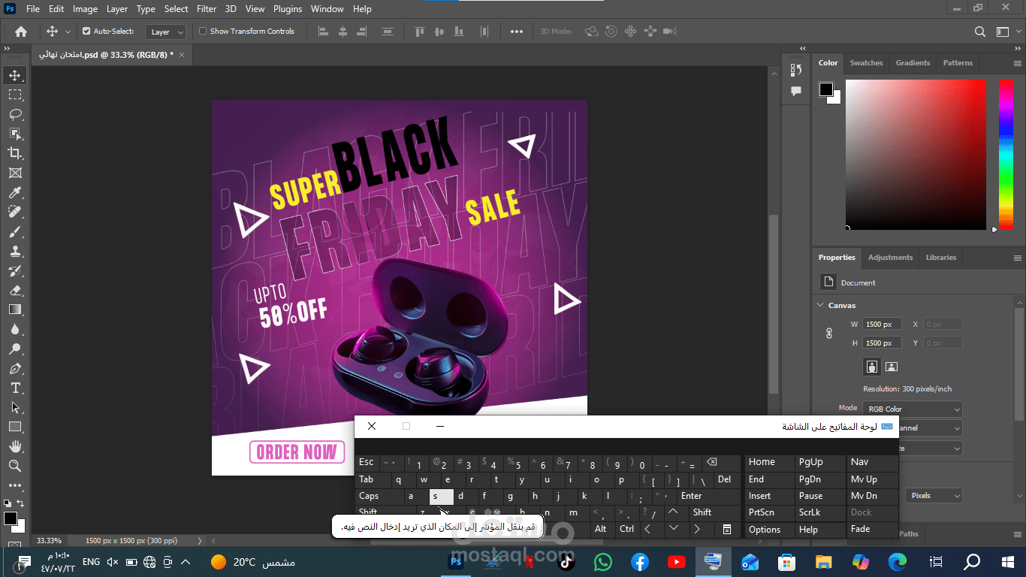Select the Move tool in the toolbar

coord(15,75)
